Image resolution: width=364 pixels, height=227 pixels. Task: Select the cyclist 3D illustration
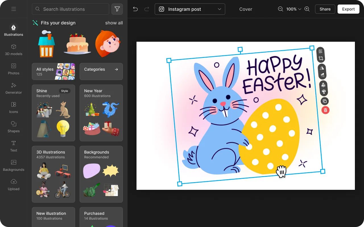62,190
